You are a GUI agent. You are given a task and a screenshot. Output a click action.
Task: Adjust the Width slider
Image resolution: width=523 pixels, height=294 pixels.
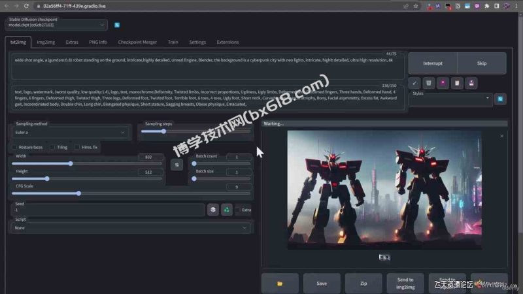click(87, 164)
